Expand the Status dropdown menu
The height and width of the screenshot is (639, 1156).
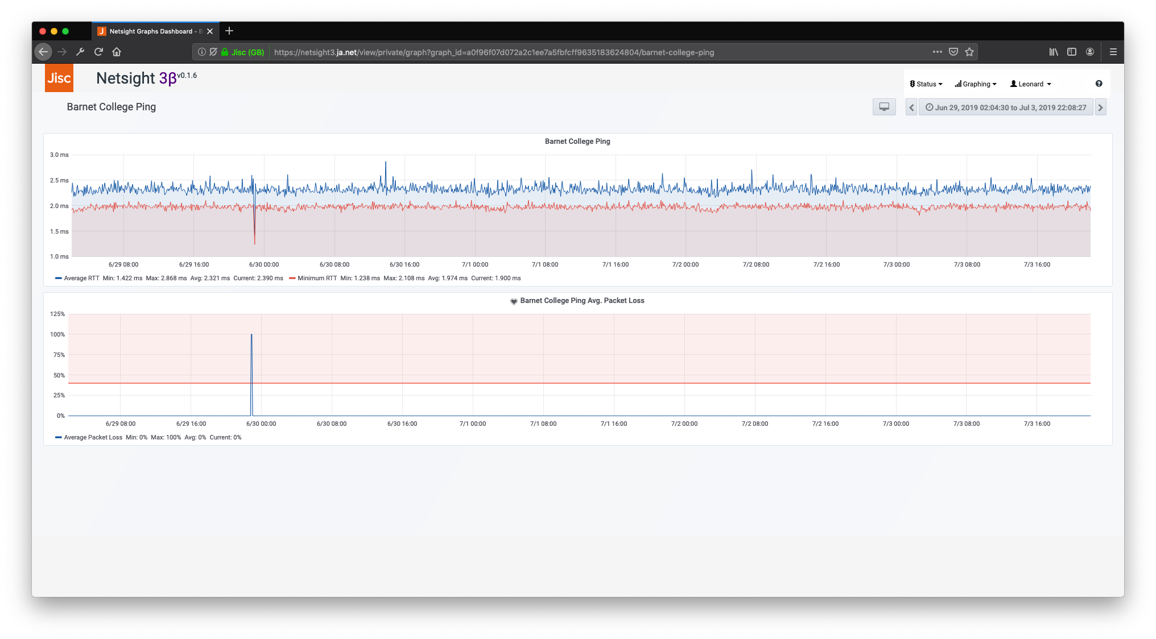pyautogui.click(x=926, y=84)
